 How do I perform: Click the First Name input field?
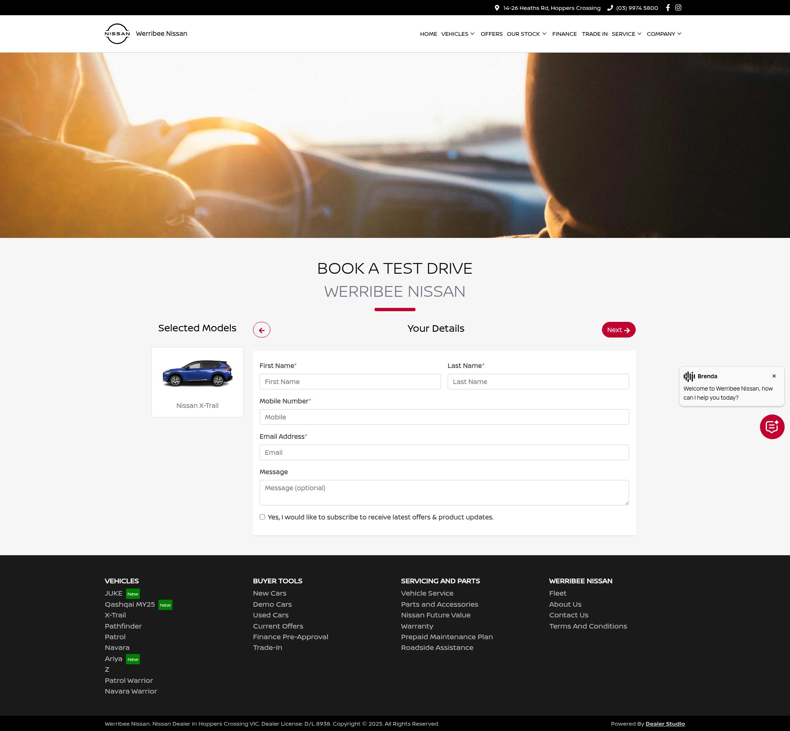click(x=350, y=382)
